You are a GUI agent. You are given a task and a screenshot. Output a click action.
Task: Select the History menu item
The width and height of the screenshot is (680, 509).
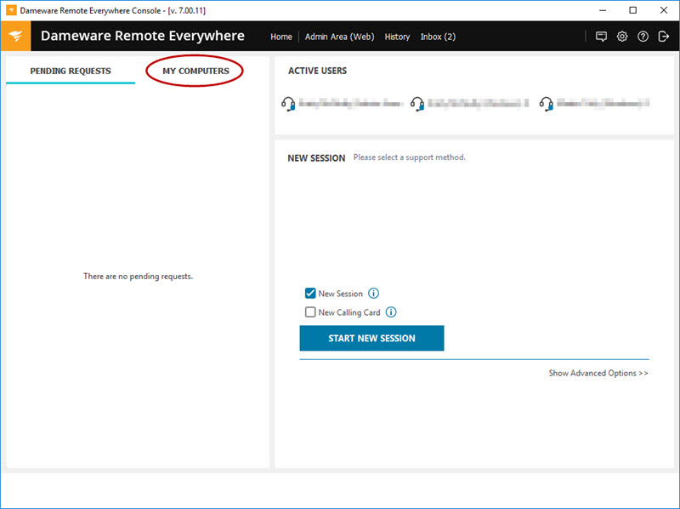point(397,37)
